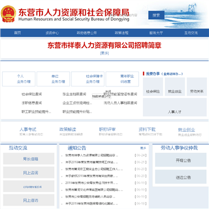Viewport: 209px width, 209px height.
Task: Open the 首页 navigation menu item
Action: click(17, 33)
